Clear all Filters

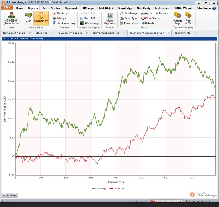[150, 18]
